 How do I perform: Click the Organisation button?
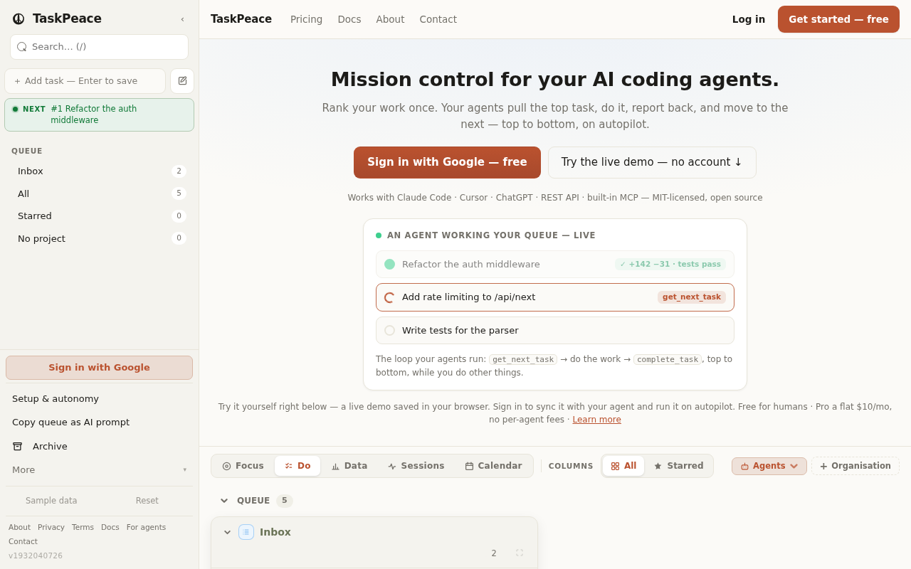(855, 466)
